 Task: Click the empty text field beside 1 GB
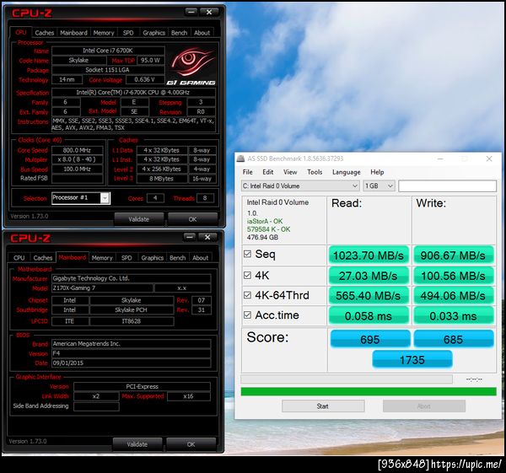click(447, 185)
